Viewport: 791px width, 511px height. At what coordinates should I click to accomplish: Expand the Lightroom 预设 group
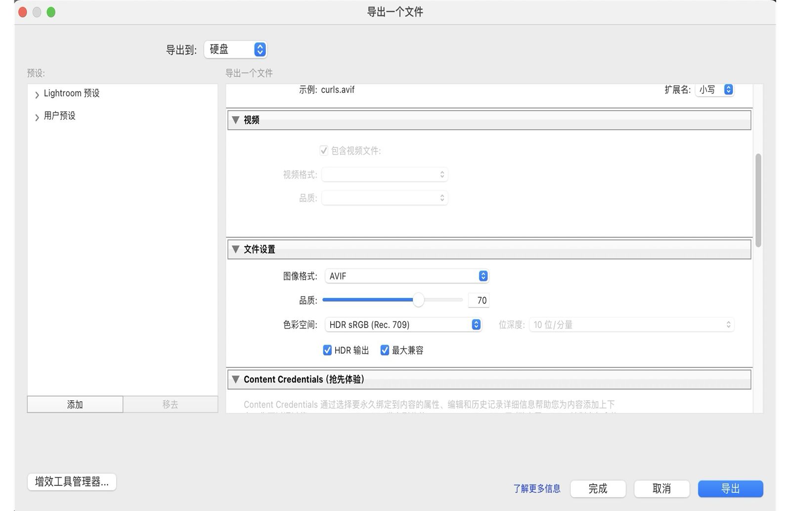pyautogui.click(x=37, y=94)
